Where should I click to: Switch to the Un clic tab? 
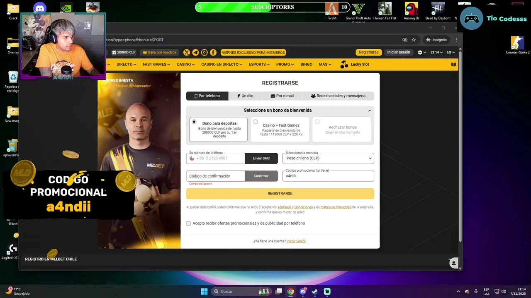click(x=245, y=96)
